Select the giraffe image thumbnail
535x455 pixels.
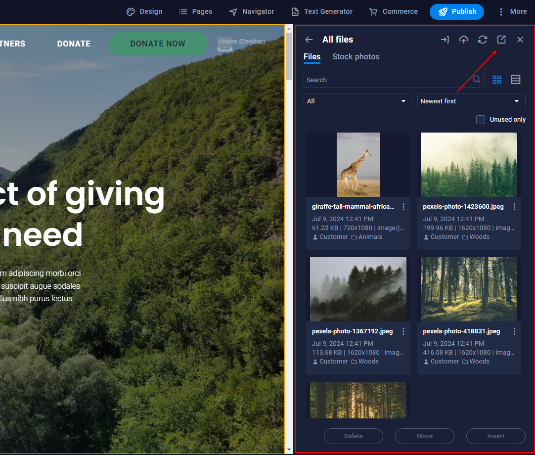tap(358, 165)
